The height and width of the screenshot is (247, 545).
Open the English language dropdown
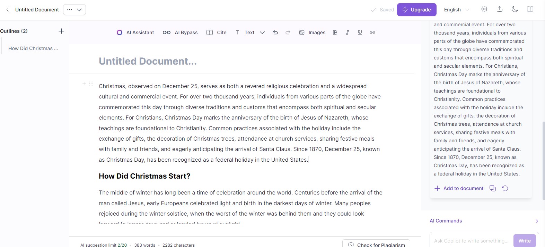tap(457, 10)
